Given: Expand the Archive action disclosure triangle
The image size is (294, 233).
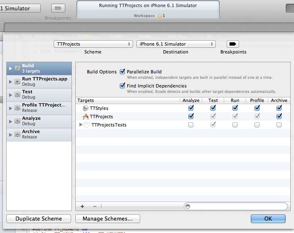Looking at the screenshot, I should click(x=10, y=135).
